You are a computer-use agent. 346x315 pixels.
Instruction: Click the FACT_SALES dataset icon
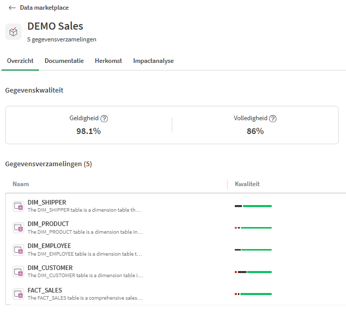(18, 294)
